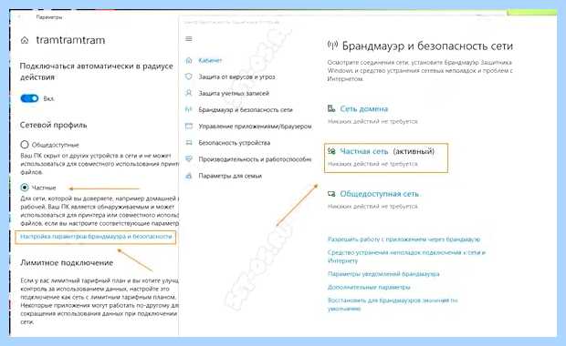The height and width of the screenshot is (346, 566).
Task: Open Средство устранения неполадок подключения link
Action: click(406, 257)
